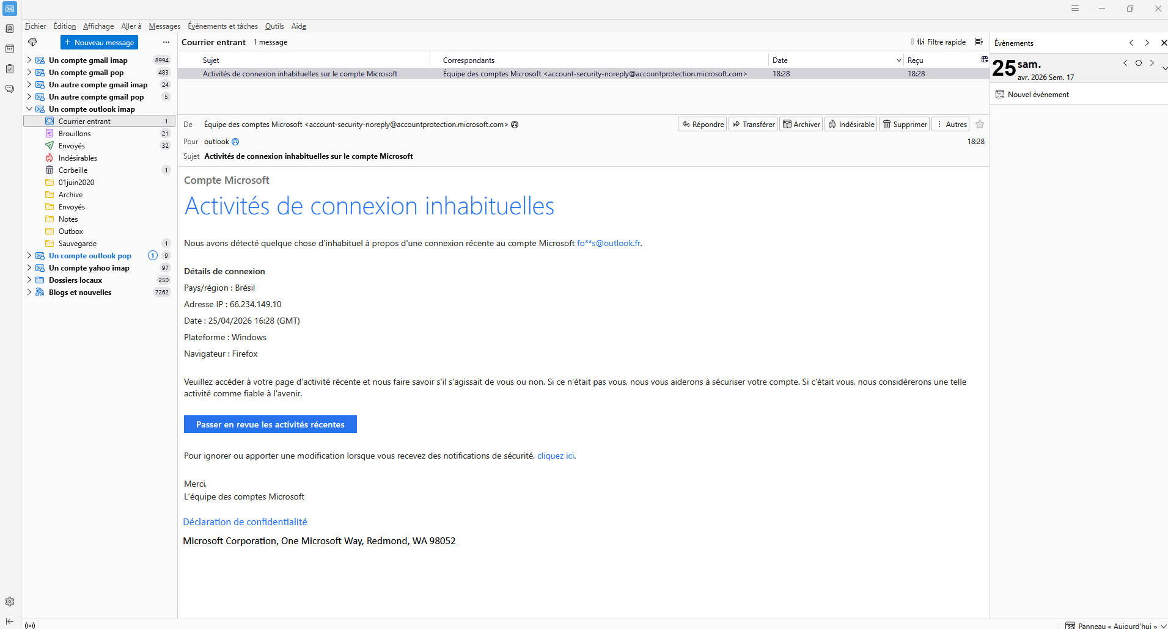This screenshot has height=629, width=1168.
Task: Jump to today using circle icon
Action: click(1139, 63)
